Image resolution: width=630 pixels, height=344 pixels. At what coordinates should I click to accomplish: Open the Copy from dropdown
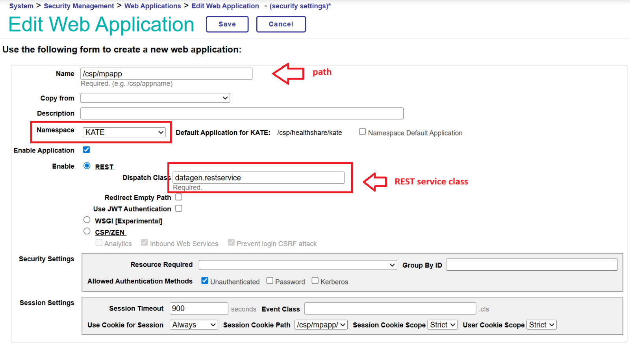pos(155,98)
